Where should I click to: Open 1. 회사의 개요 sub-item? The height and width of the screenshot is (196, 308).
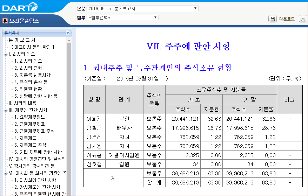28,61
